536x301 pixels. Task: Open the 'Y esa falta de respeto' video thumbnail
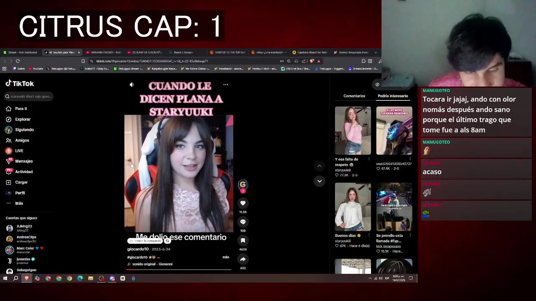click(x=353, y=130)
